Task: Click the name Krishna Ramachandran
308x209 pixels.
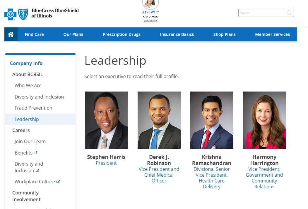Action: pos(212,160)
